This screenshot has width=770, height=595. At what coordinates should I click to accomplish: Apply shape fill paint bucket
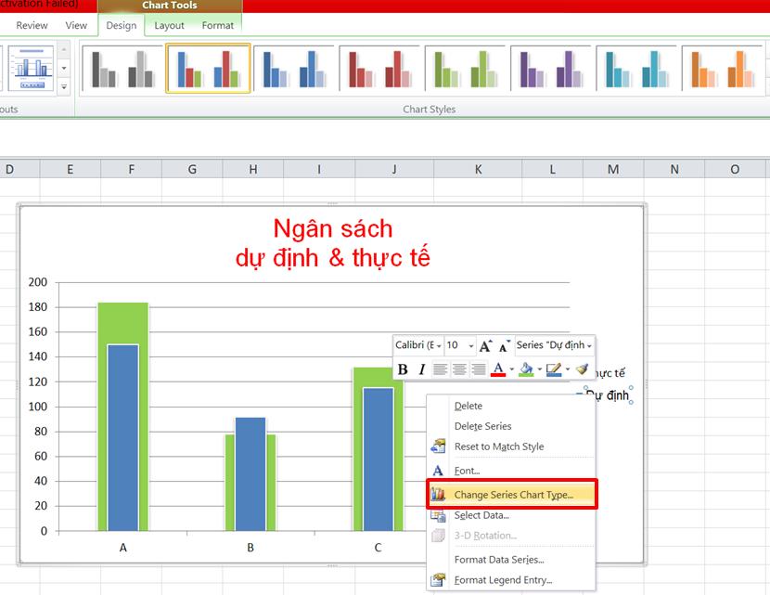[x=526, y=369]
